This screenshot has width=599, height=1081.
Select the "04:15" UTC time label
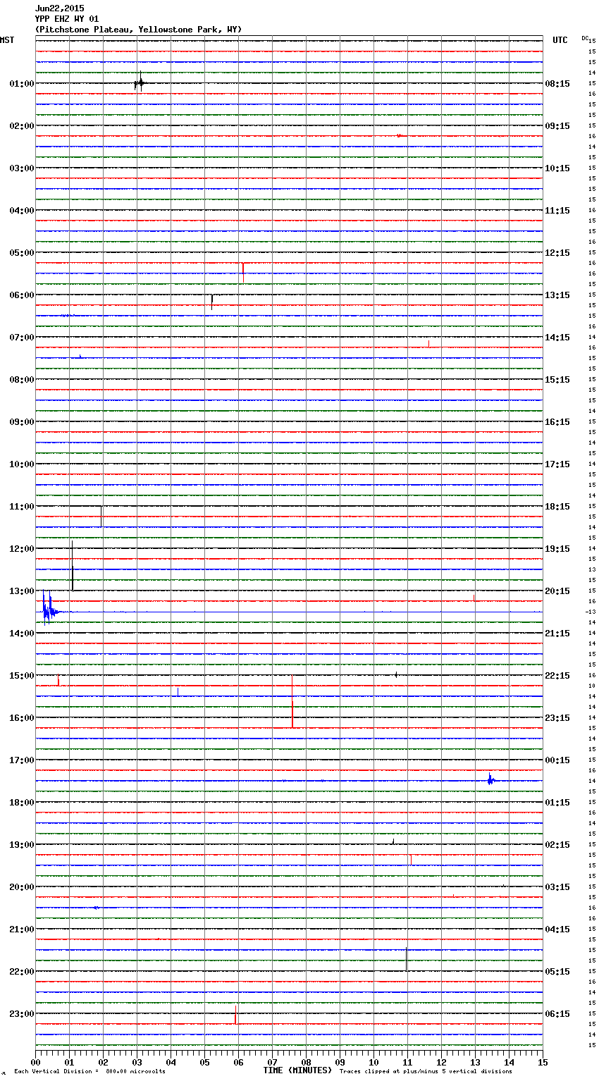557,929
